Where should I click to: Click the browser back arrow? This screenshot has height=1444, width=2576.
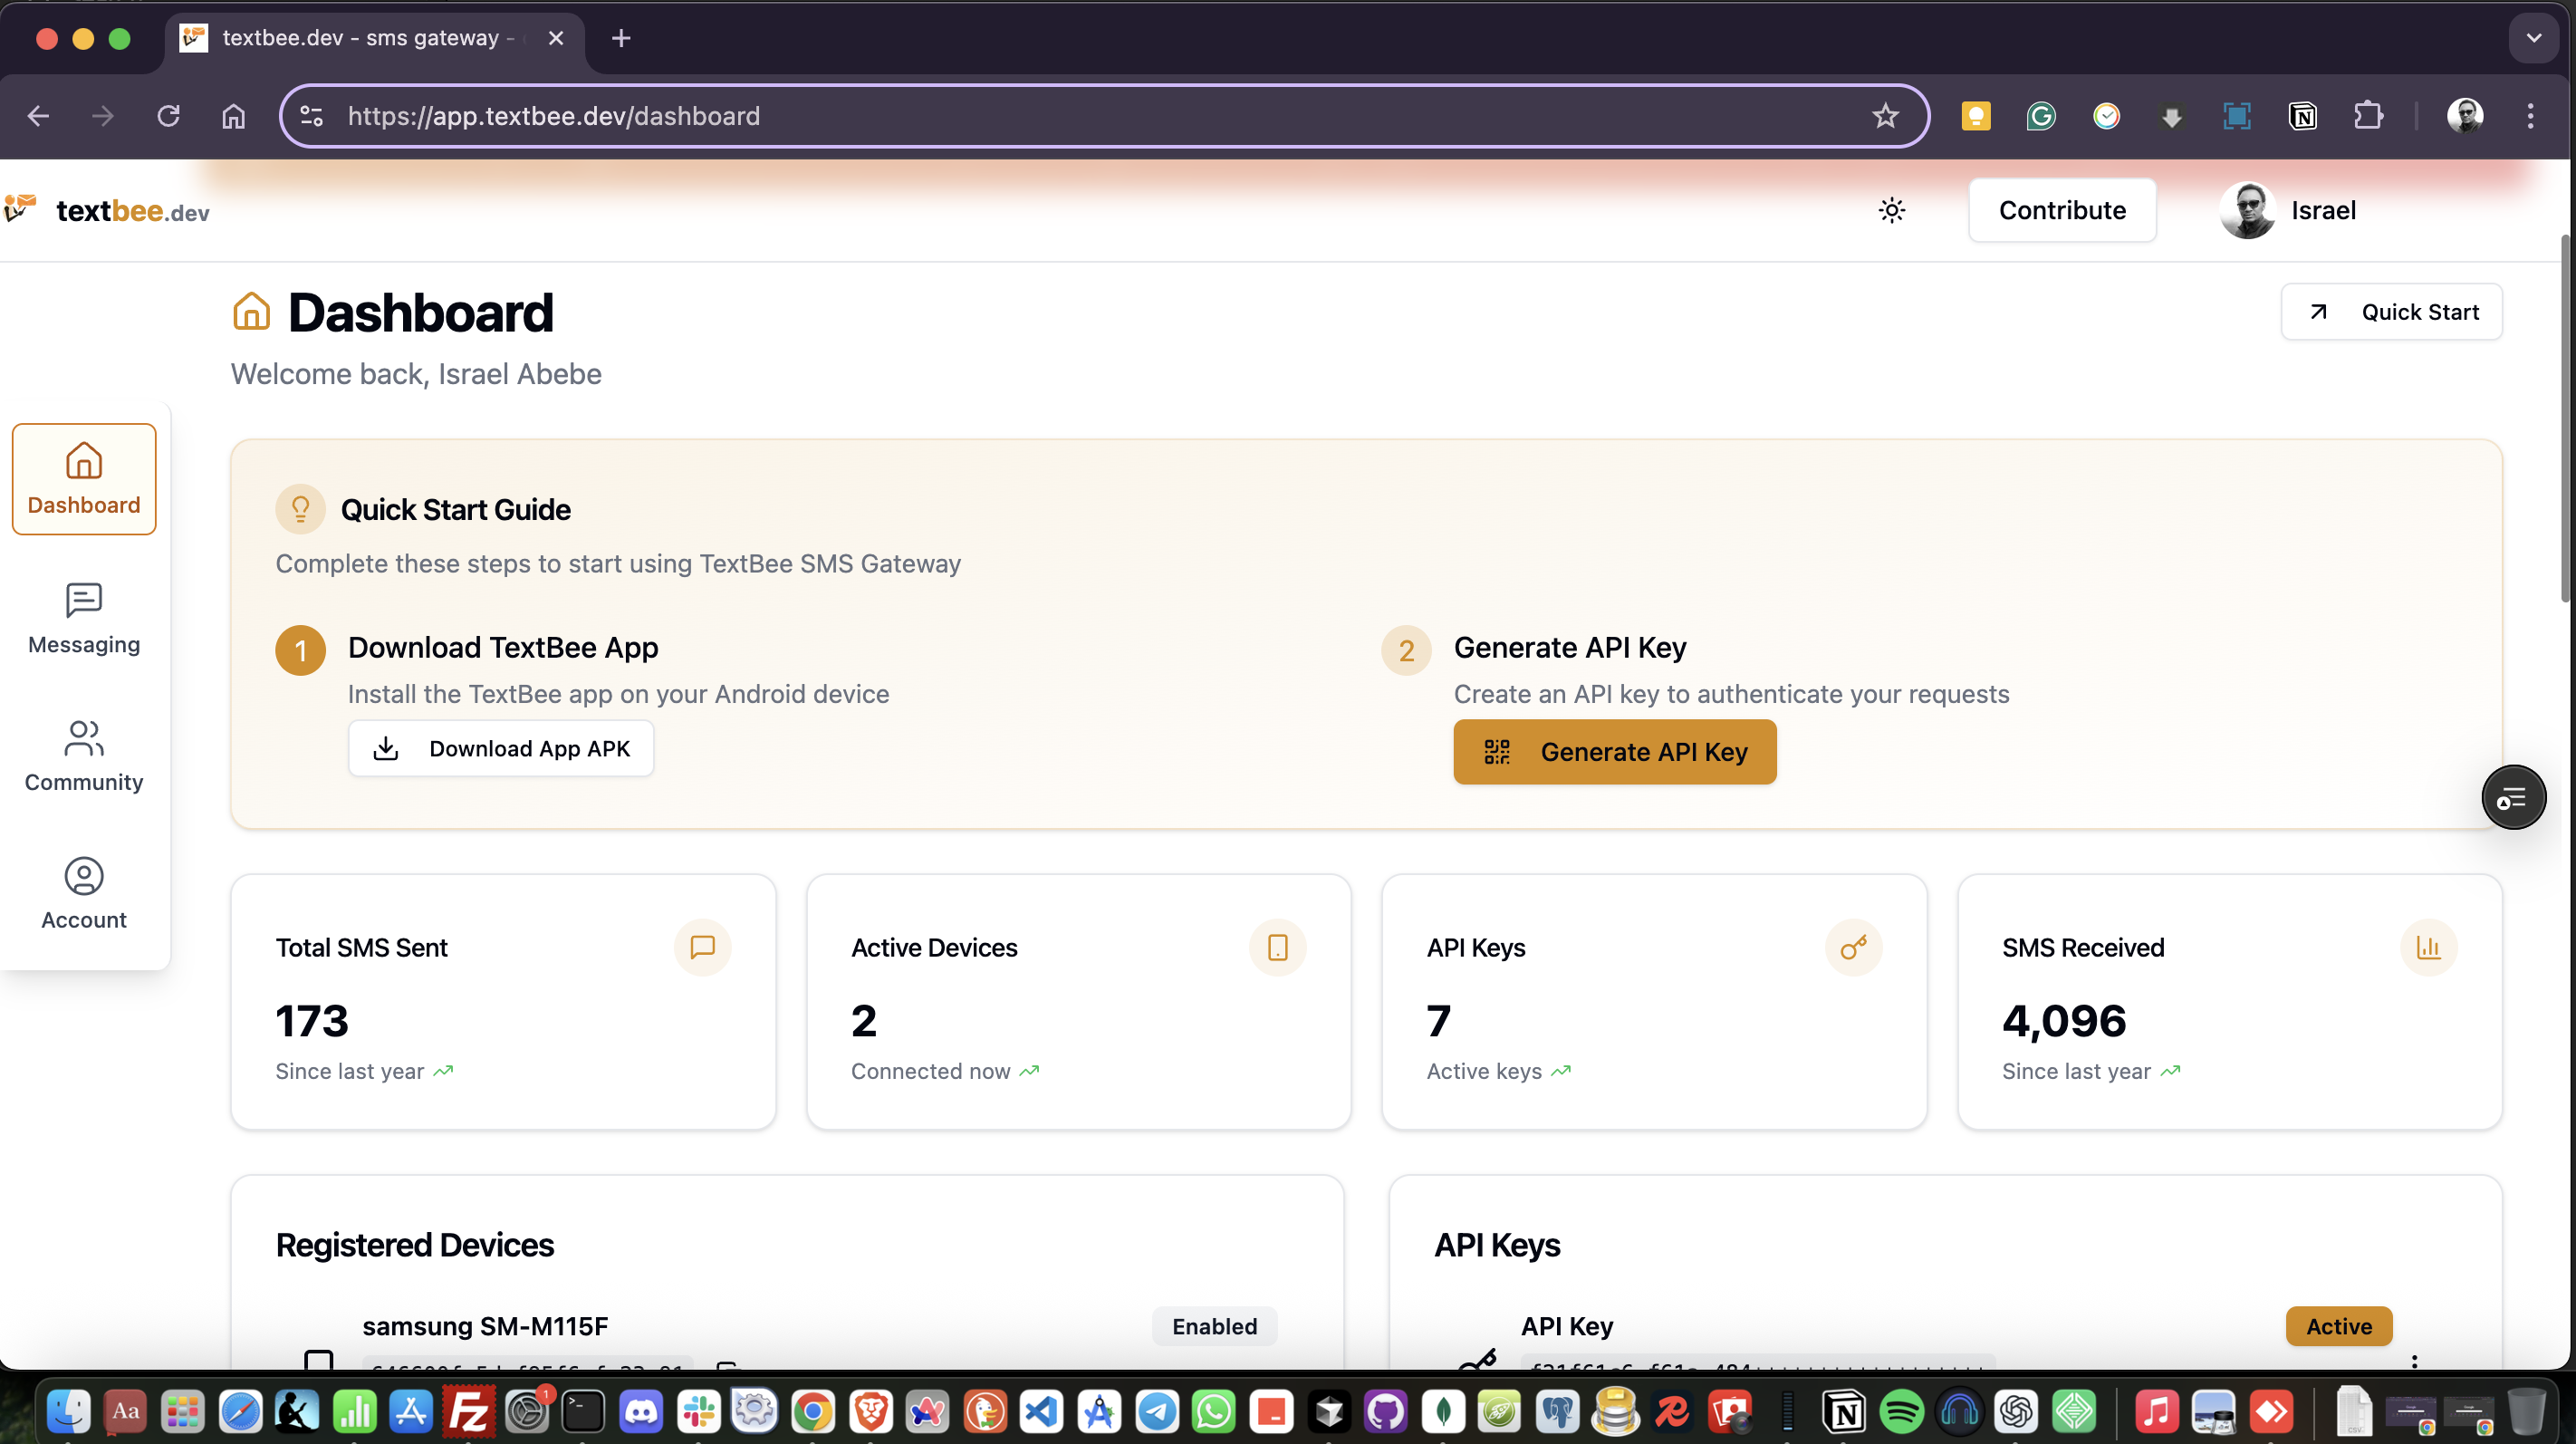(x=38, y=116)
